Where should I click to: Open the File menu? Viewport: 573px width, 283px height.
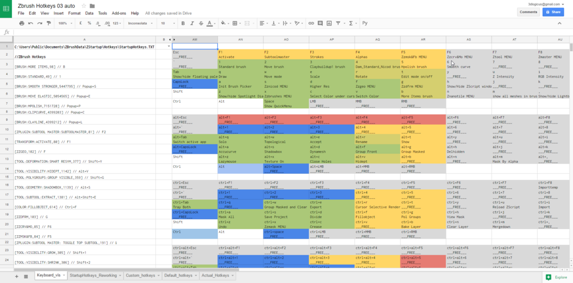pos(21,13)
